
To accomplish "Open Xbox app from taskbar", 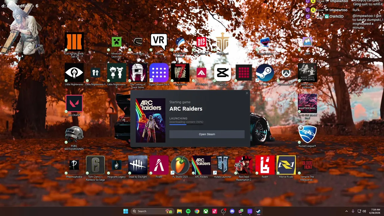I will coord(206,211).
